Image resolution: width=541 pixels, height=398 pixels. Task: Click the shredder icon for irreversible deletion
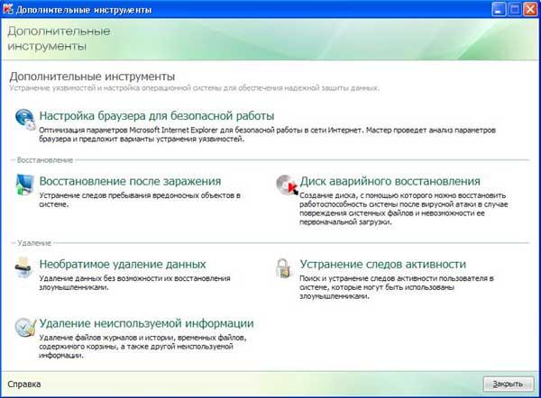pyautogui.click(x=23, y=267)
